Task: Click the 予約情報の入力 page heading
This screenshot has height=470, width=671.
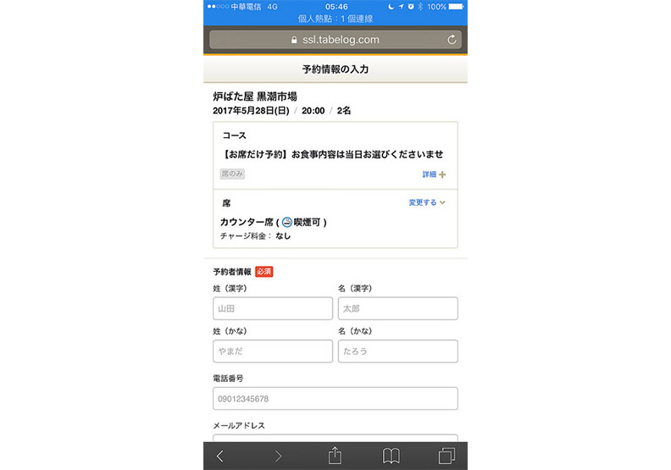Action: 335,69
